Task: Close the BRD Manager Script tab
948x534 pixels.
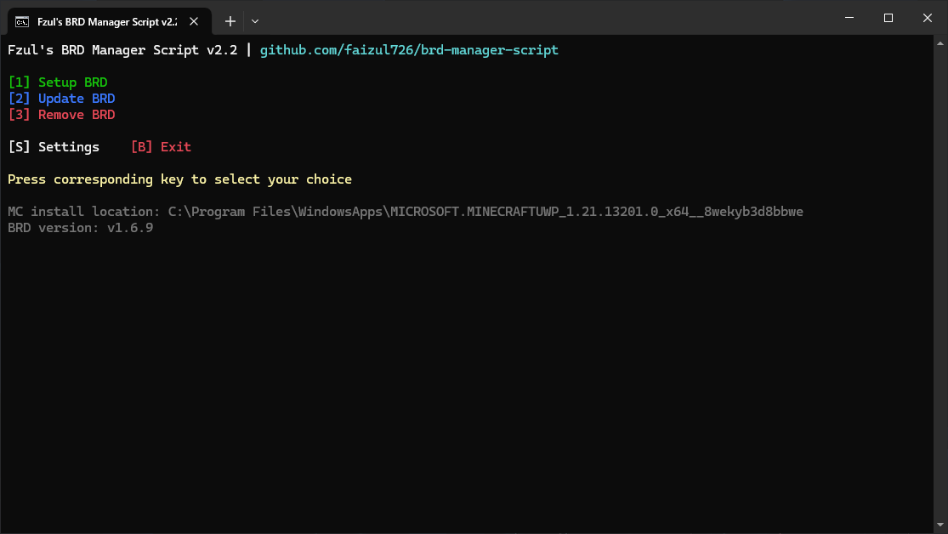Action: pyautogui.click(x=195, y=20)
